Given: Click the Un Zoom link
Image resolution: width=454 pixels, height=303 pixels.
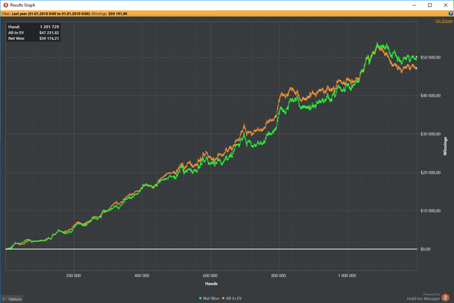Looking at the screenshot, I should point(444,21).
